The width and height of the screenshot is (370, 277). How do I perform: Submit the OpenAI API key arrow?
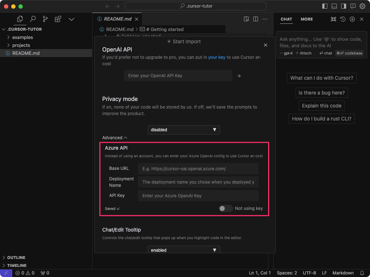tap(239, 76)
